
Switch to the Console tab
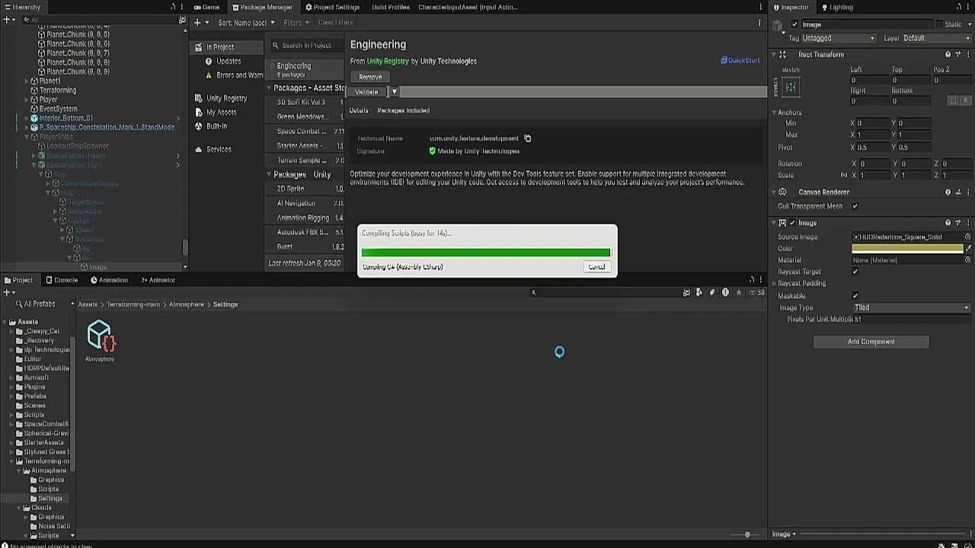coord(61,280)
